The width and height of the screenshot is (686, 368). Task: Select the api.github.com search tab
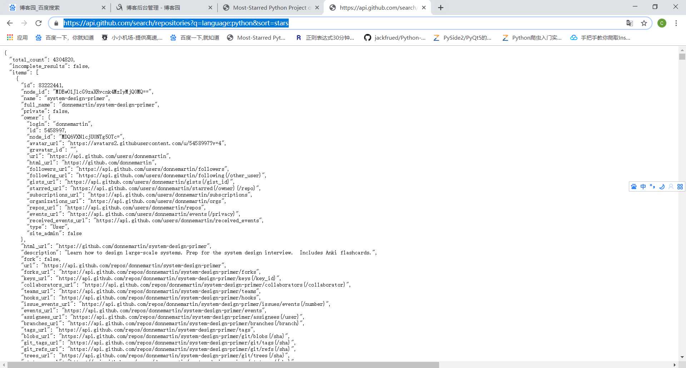pos(377,8)
